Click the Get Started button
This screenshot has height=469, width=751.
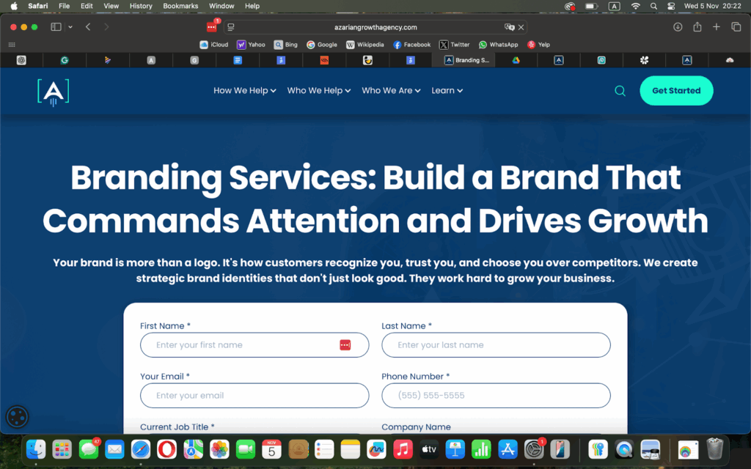click(x=675, y=90)
